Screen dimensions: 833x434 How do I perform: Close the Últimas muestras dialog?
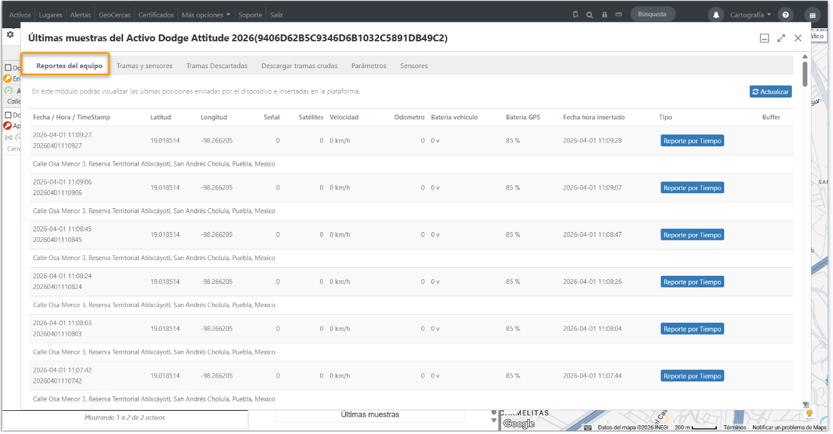(798, 38)
